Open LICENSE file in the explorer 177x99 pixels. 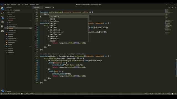pos(19,45)
